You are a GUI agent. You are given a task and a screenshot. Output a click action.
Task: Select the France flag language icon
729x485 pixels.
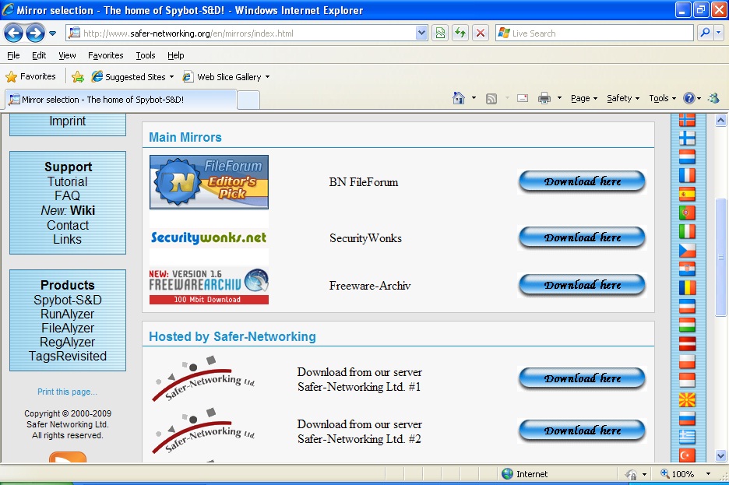[687, 176]
